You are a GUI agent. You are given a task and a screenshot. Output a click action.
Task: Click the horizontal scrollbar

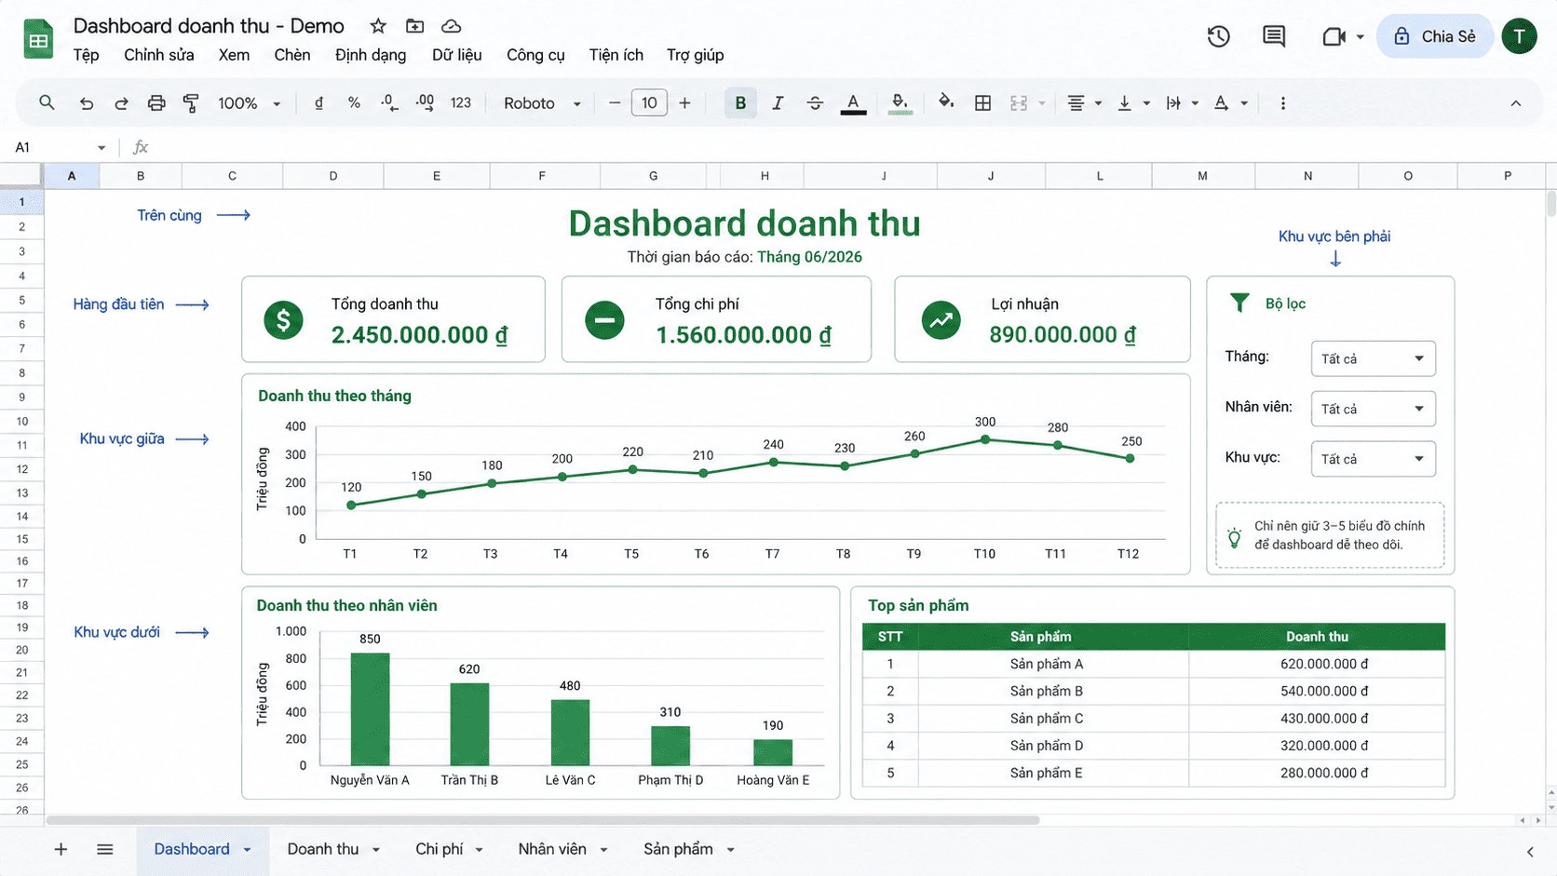[543, 820]
